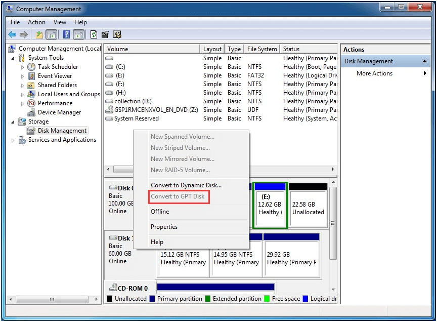Select the (H:) volume row
Screen dimensions: 437x322
(221, 93)
